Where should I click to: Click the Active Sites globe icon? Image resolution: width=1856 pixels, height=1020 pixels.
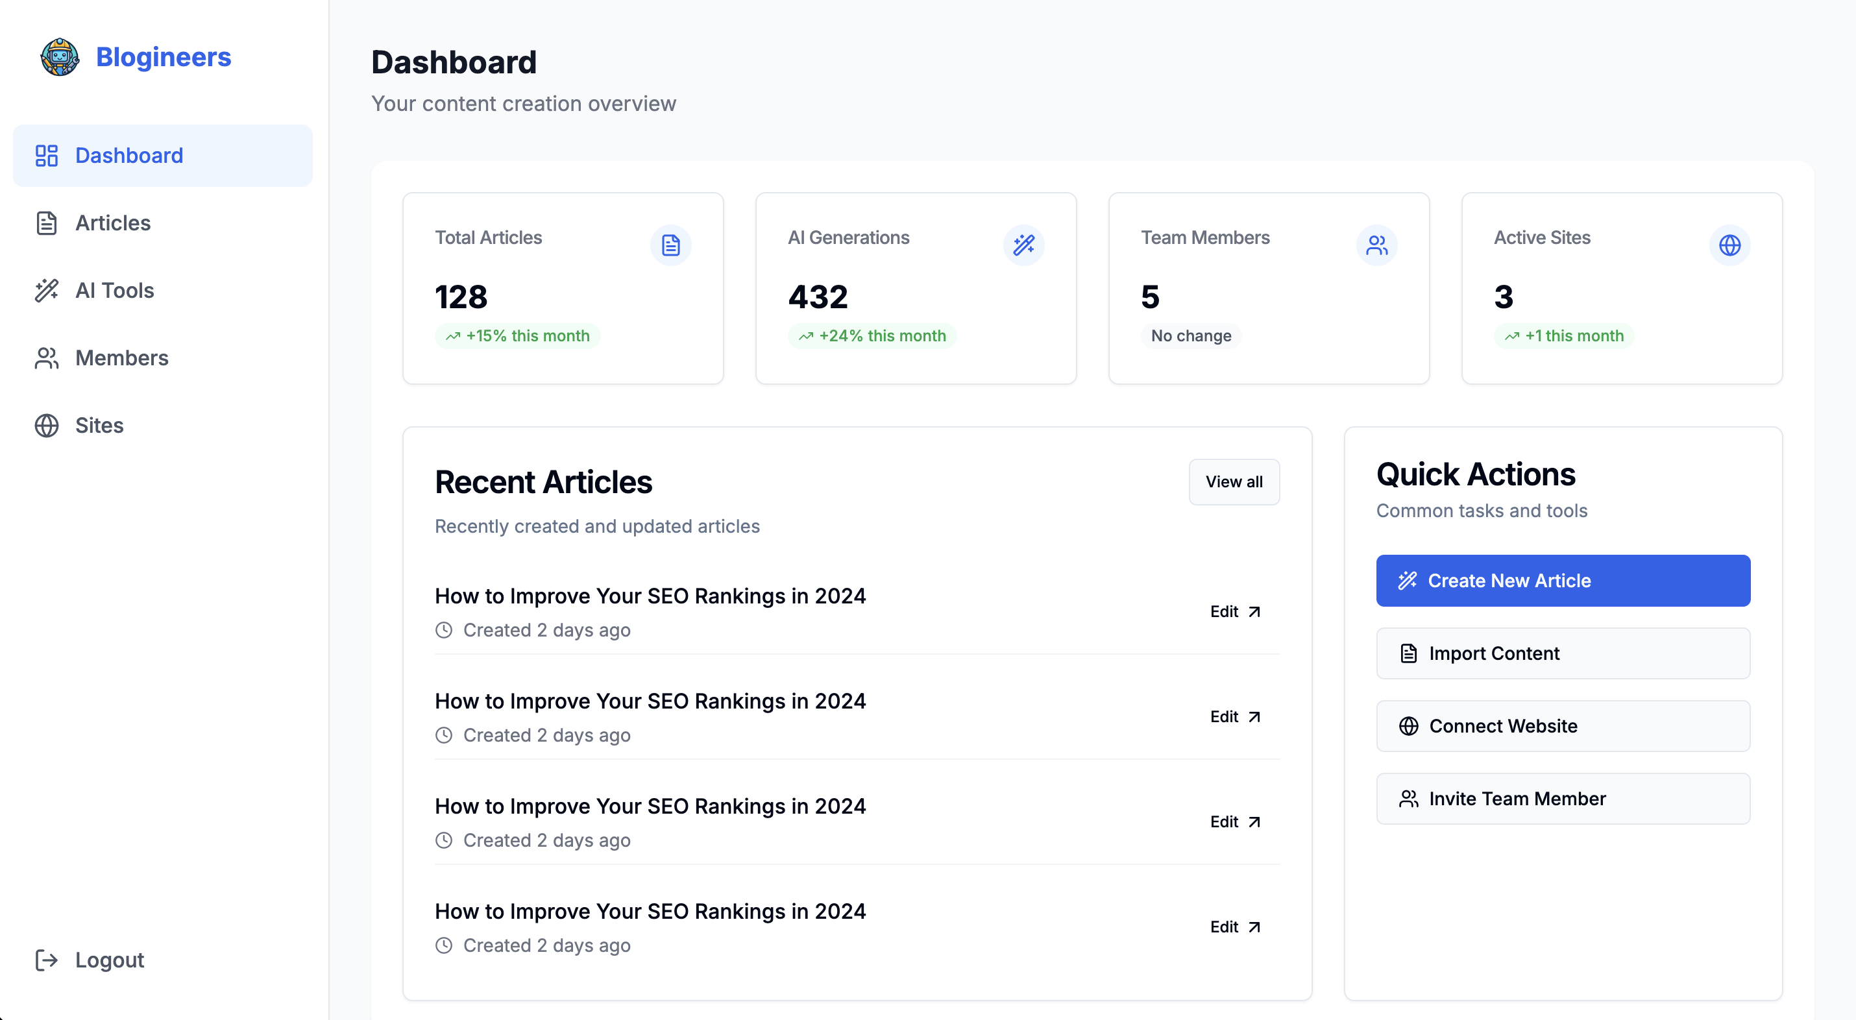click(1729, 246)
